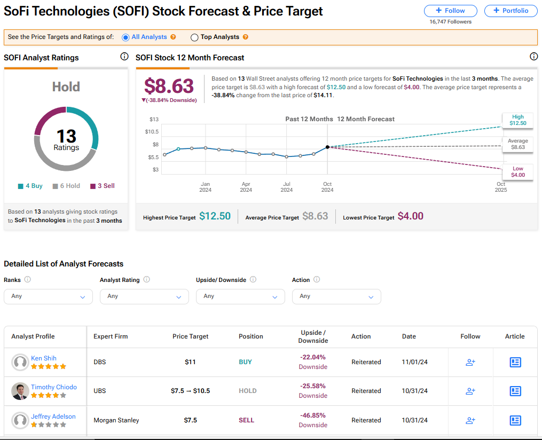Click the 6 Hold legend swatch

click(x=56, y=186)
